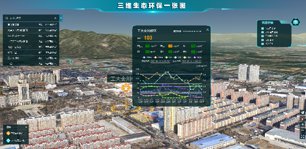Toggle the purple NO₂ legend series in chart
This screenshot has height=149, width=306.
[194, 57]
